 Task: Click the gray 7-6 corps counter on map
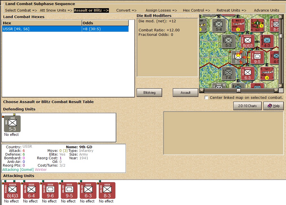pyautogui.click(x=228, y=73)
